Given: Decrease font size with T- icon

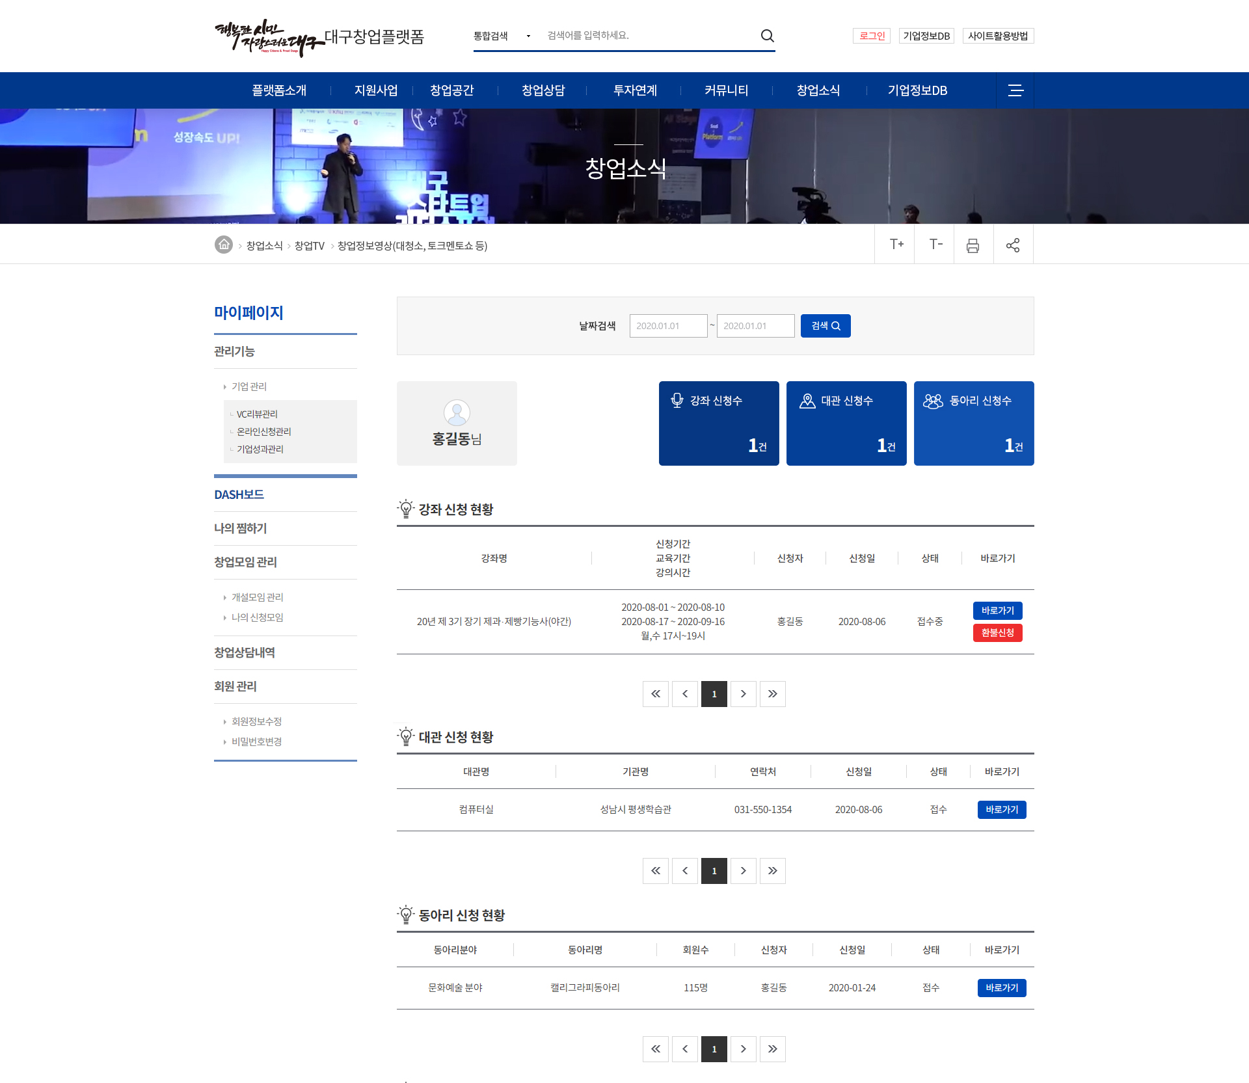Looking at the screenshot, I should click(935, 245).
